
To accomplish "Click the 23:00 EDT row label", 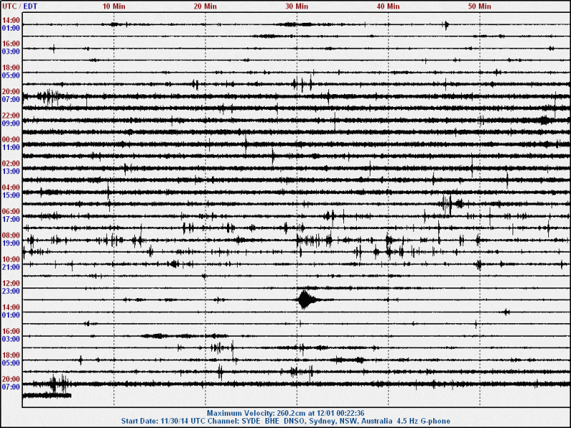I will pos(11,291).
